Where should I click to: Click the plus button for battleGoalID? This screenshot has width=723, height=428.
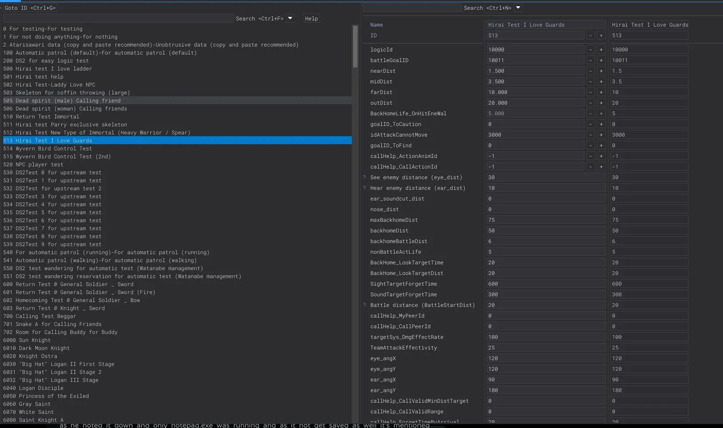[601, 60]
